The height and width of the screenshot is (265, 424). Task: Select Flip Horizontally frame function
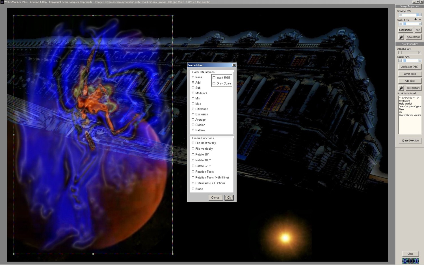click(193, 143)
